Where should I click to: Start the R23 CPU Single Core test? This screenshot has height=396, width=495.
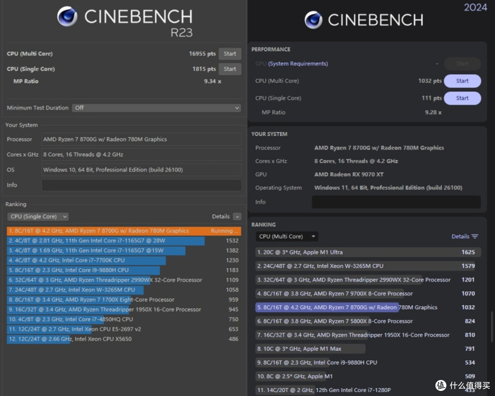pyautogui.click(x=230, y=69)
